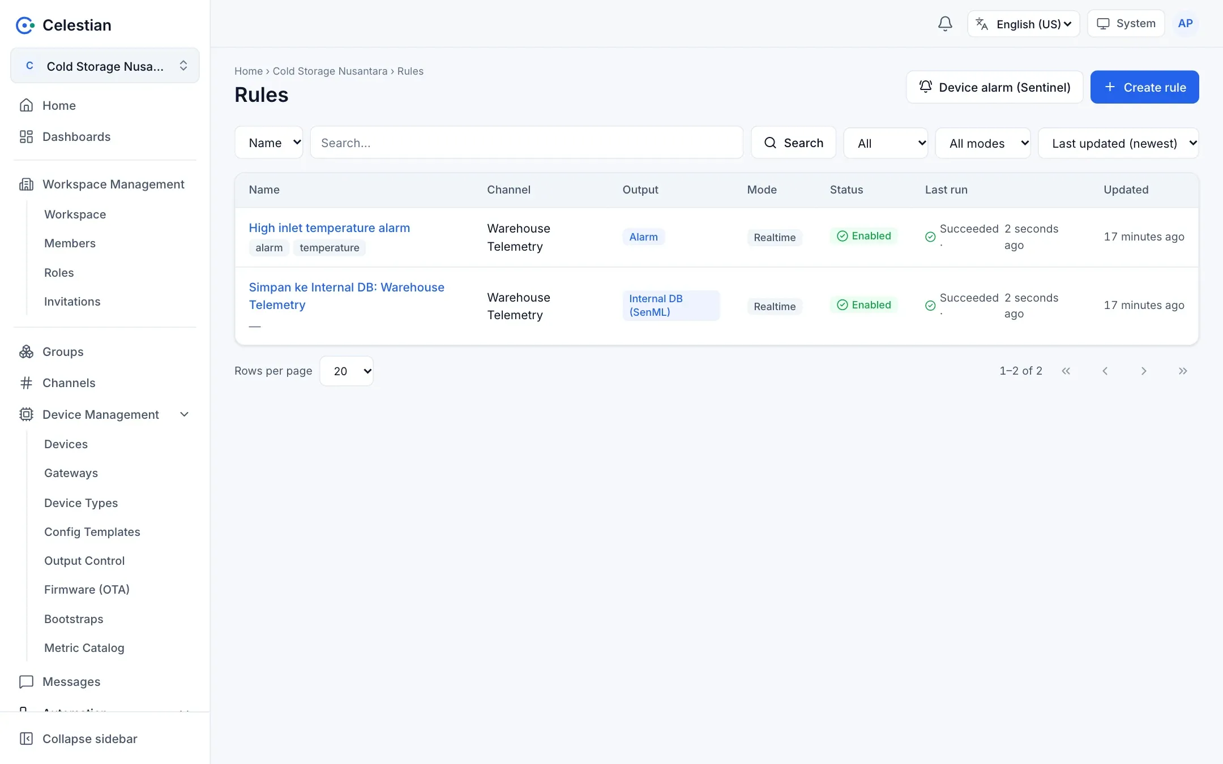Open Simpan ke Internal DB: Warehouse Telemetry rule
1223x764 pixels.
click(347, 296)
